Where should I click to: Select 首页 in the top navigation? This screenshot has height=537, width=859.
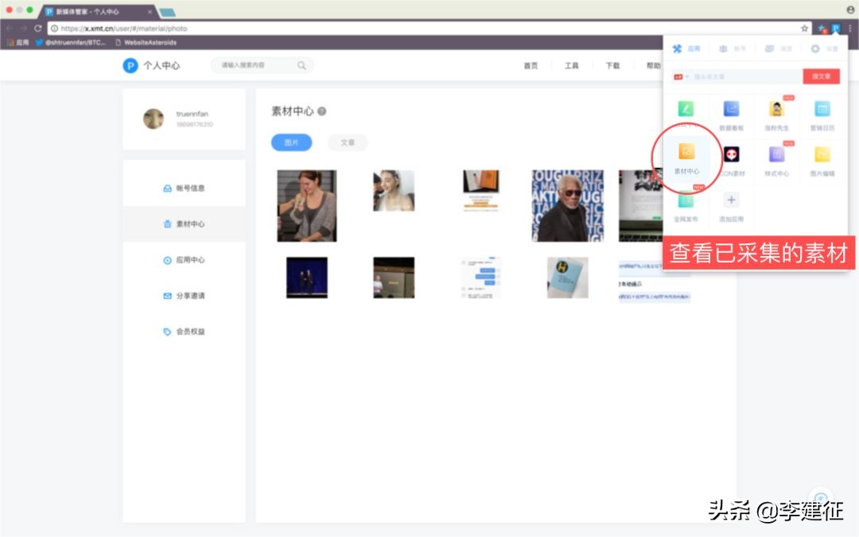[x=531, y=65]
